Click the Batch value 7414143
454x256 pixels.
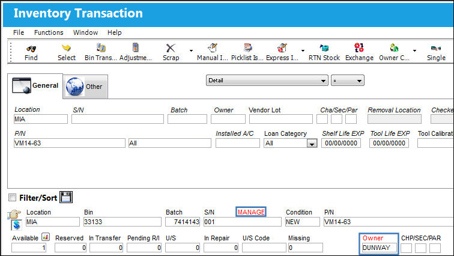point(183,222)
